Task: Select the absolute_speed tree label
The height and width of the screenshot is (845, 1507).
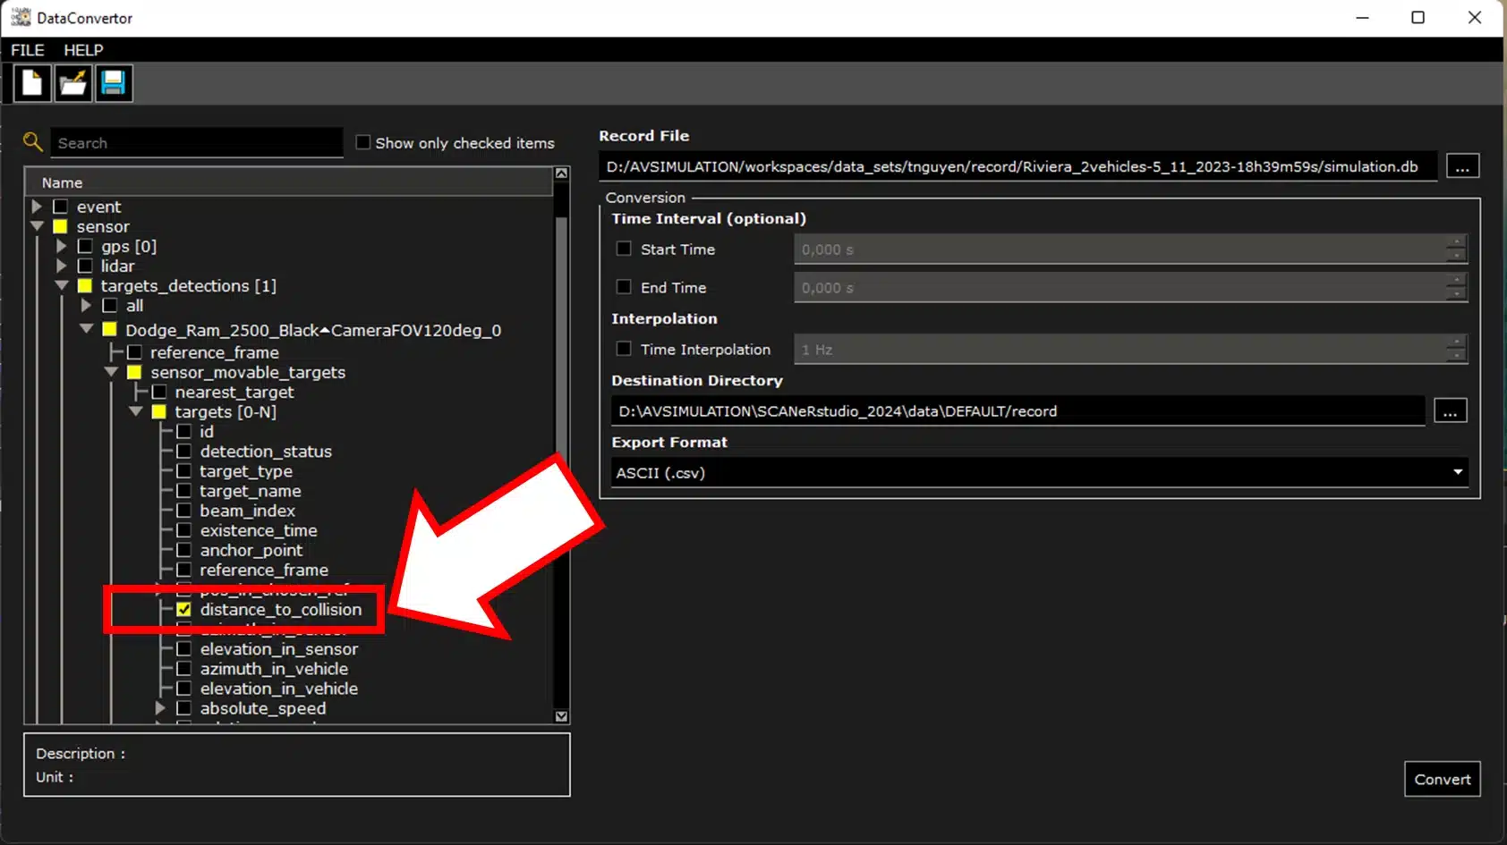Action: click(x=263, y=708)
